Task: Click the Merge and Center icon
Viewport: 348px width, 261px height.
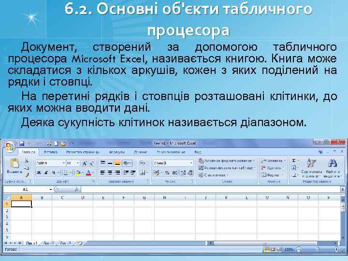Action: [x=142, y=173]
